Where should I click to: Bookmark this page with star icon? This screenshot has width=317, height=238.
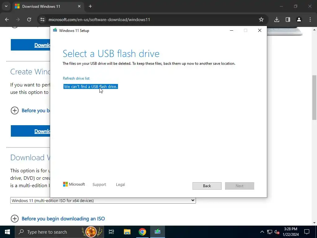[261, 20]
